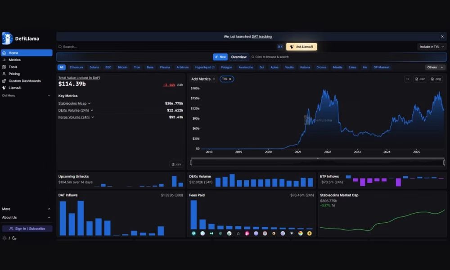Select the Linea chain tab
The width and height of the screenshot is (450, 270).
pos(352,67)
